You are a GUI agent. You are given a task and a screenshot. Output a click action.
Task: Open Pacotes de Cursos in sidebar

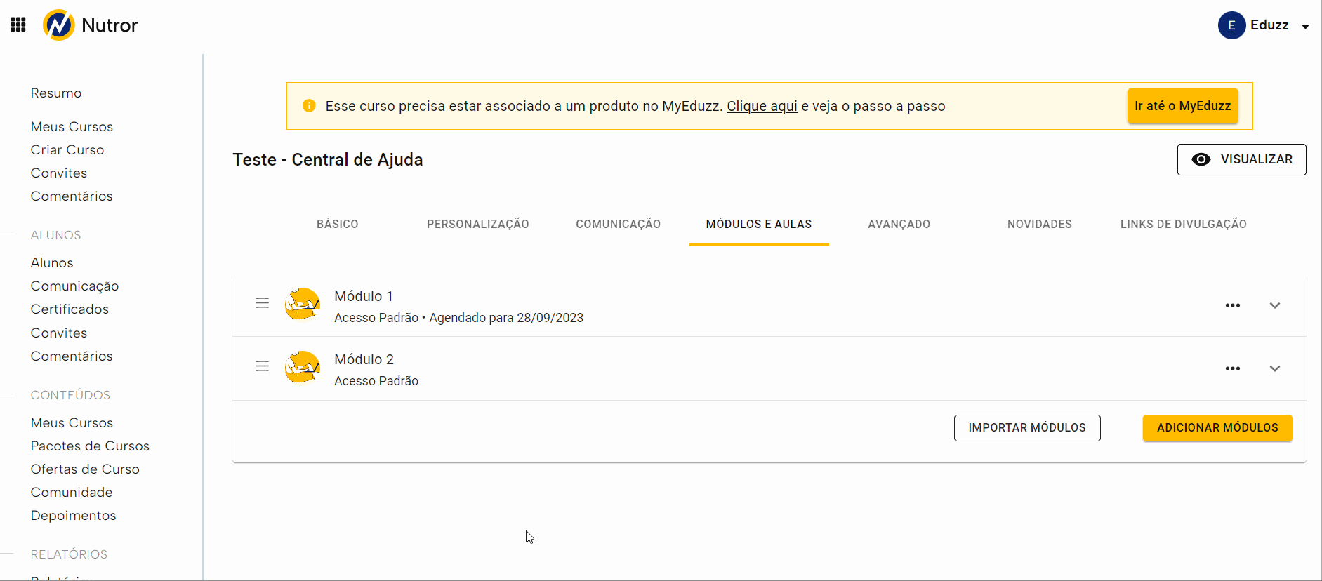pos(90,446)
